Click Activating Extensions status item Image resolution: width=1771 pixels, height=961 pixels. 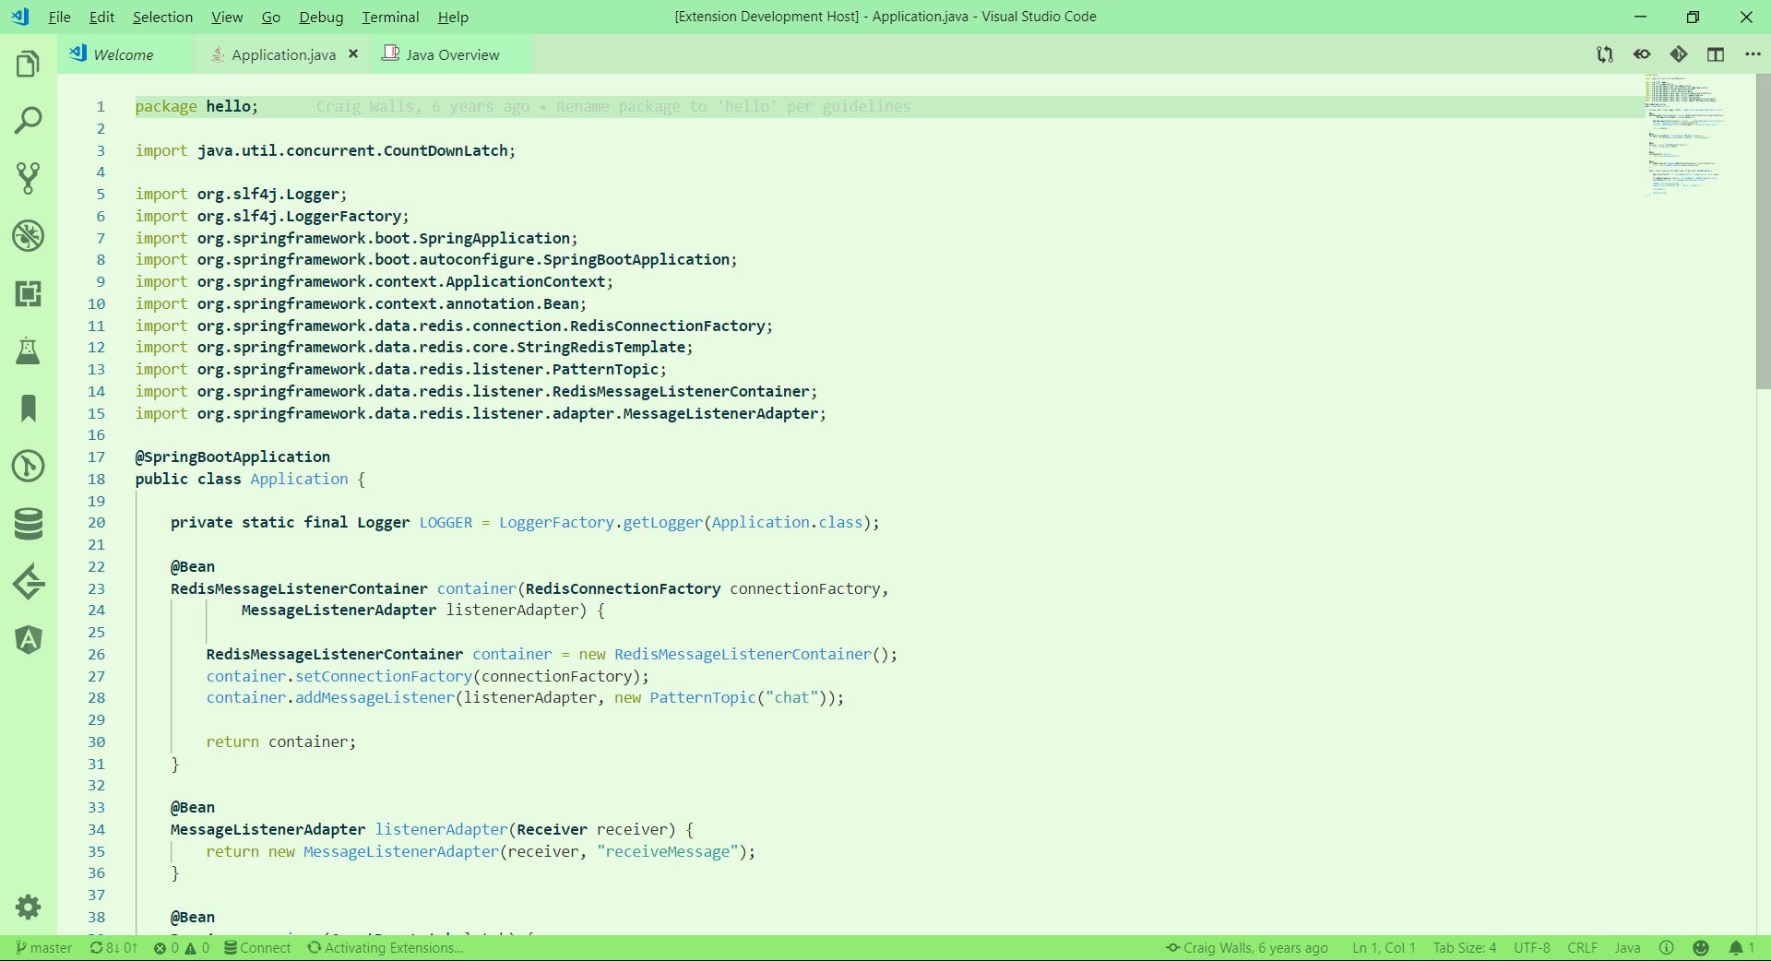[x=386, y=948]
